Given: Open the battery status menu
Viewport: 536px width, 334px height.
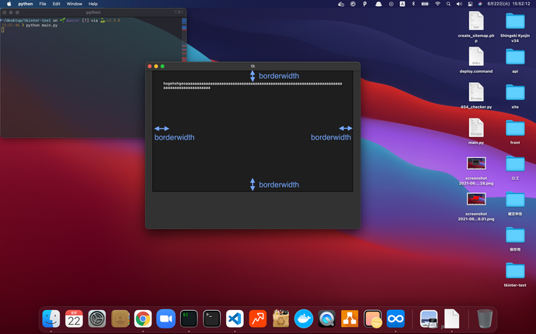Looking at the screenshot, I should (425, 4).
